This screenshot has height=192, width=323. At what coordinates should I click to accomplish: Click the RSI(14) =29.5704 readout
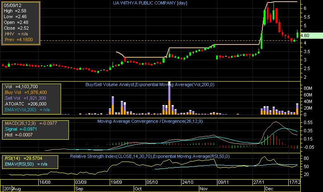pos(23,158)
